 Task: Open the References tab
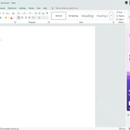(x=12, y=8)
